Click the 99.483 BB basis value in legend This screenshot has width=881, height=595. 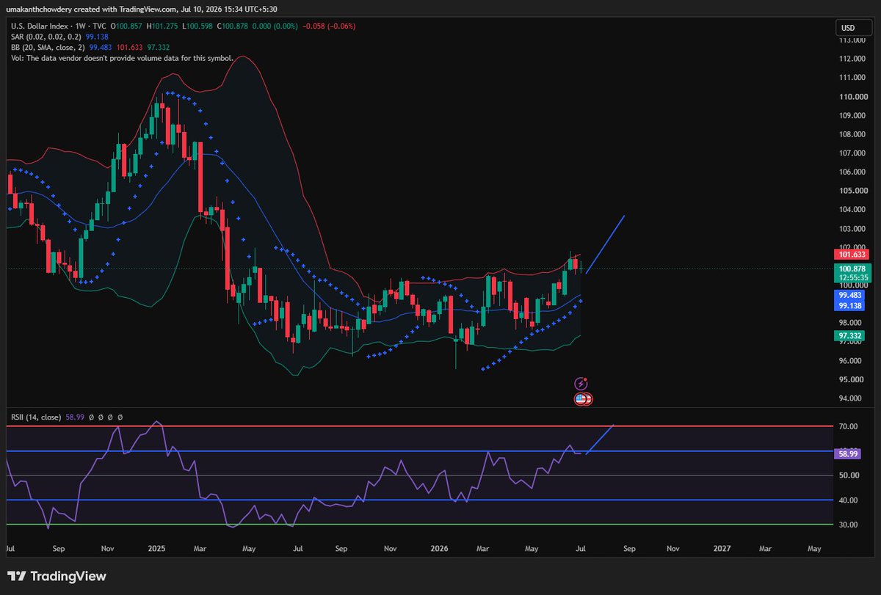pyautogui.click(x=101, y=47)
